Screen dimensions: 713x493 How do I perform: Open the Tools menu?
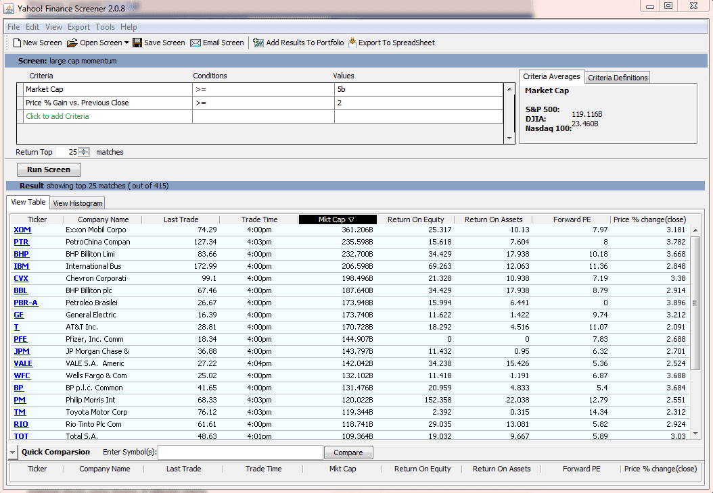pyautogui.click(x=105, y=27)
